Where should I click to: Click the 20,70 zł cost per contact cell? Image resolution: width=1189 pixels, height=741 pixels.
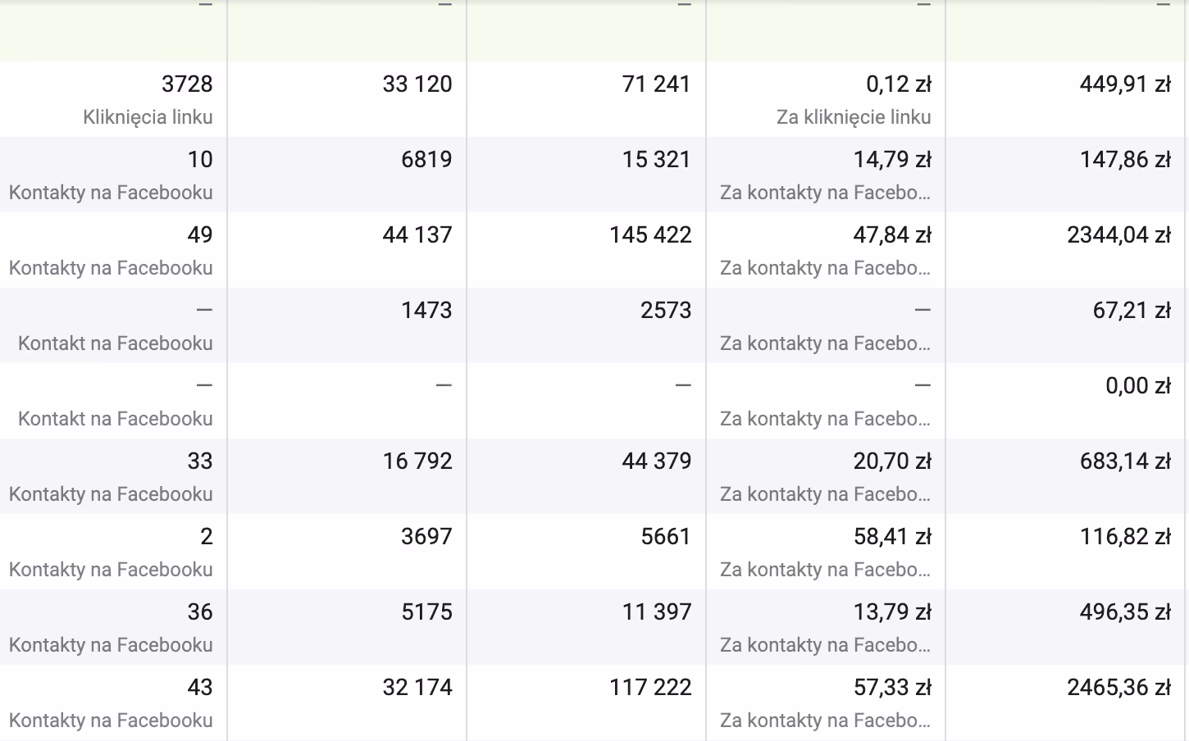(x=826, y=476)
